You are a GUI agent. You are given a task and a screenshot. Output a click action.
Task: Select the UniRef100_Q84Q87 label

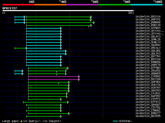pyautogui.click(x=148, y=105)
